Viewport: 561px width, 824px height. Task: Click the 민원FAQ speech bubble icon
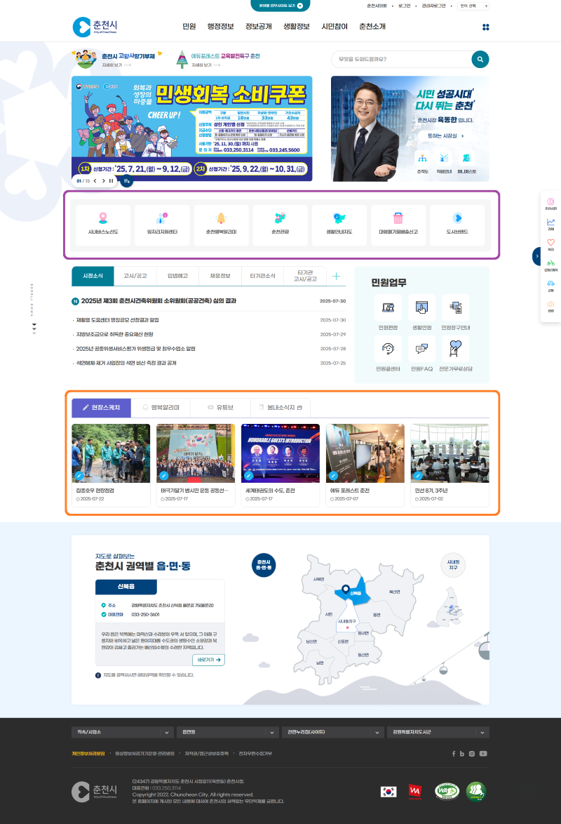421,349
